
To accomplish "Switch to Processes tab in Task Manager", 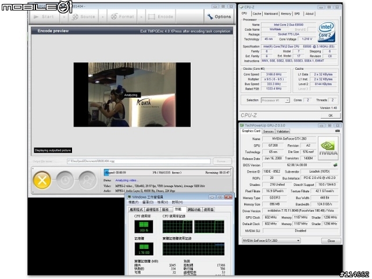I will click(x=152, y=209).
